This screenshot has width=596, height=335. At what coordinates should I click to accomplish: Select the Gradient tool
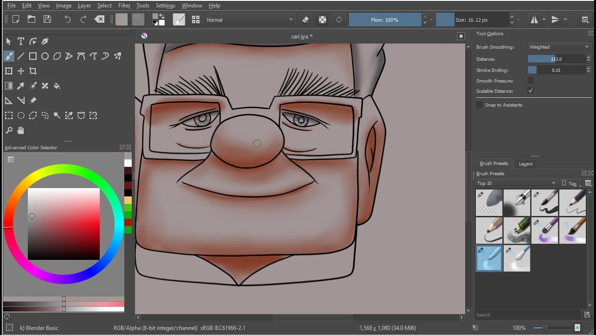point(9,86)
